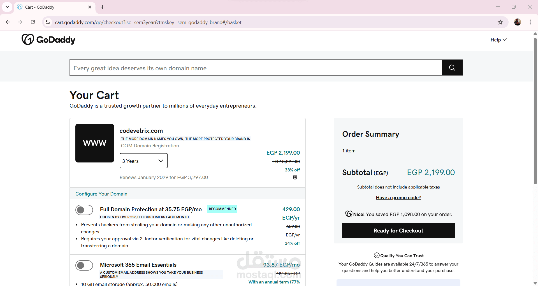This screenshot has height=286, width=538.
Task: Click the struck-through EGP 3,297.00 price
Action: coord(286,162)
